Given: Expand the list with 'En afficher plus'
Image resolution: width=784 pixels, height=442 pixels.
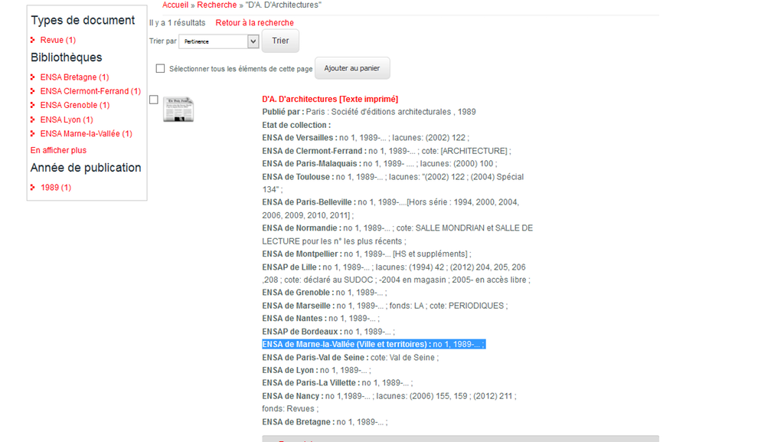Looking at the screenshot, I should (x=58, y=150).
